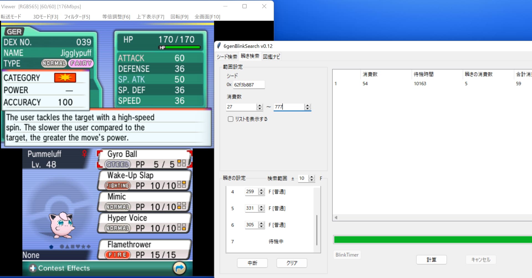Viewport: 532px width, 278px height.
Task: Open the 図鑑ナビ tab
Action: (272, 57)
